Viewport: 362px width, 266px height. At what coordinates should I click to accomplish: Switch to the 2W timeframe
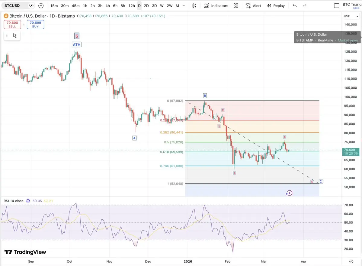point(170,5)
